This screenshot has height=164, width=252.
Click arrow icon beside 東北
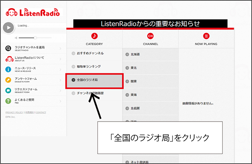(127, 68)
